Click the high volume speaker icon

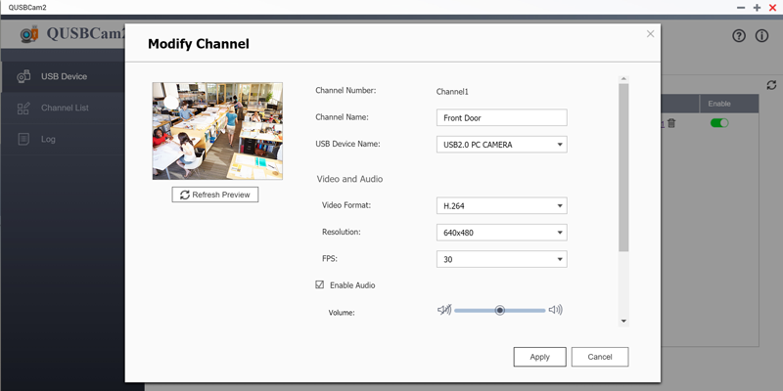[556, 310]
